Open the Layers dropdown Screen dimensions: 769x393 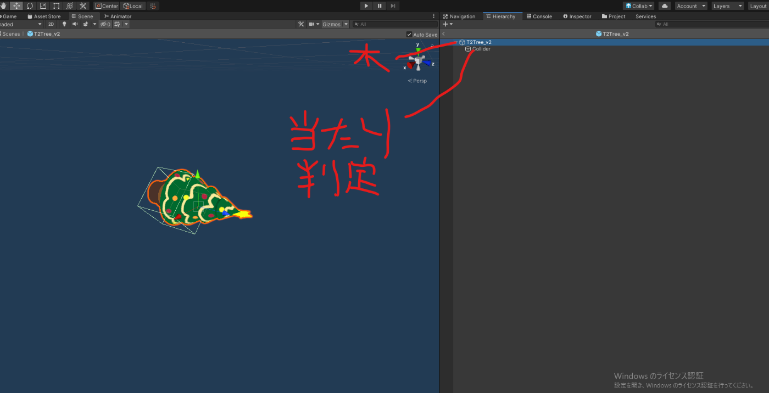click(728, 6)
